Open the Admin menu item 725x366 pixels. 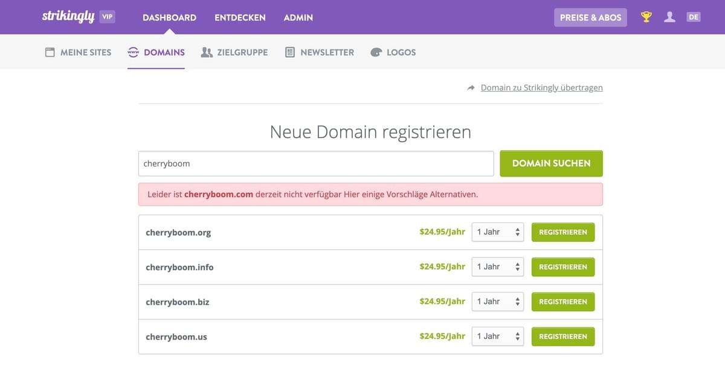[x=298, y=17]
